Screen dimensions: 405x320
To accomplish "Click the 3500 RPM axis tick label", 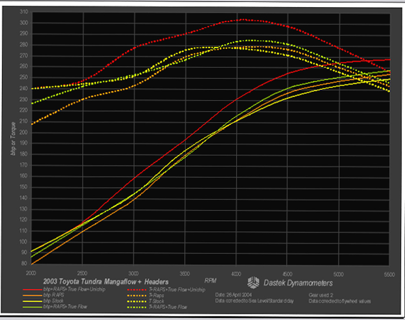I will click(x=185, y=274).
